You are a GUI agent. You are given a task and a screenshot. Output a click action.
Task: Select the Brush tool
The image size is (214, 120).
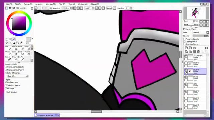click(x=21, y=48)
